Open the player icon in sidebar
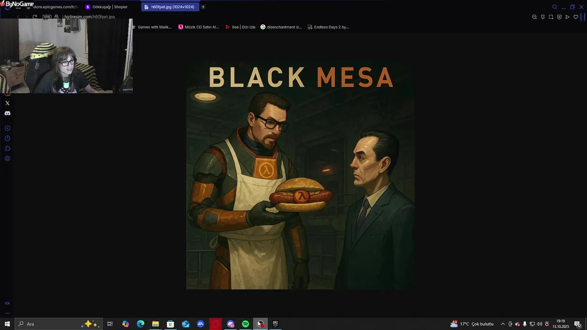This screenshot has height=330, width=587. (7, 128)
